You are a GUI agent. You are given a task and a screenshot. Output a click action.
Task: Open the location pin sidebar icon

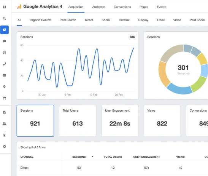coord(5,87)
